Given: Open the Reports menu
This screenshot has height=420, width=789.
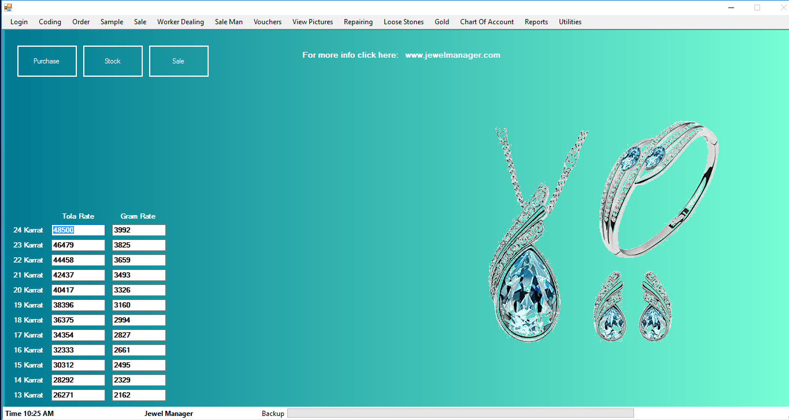Looking at the screenshot, I should click(536, 22).
